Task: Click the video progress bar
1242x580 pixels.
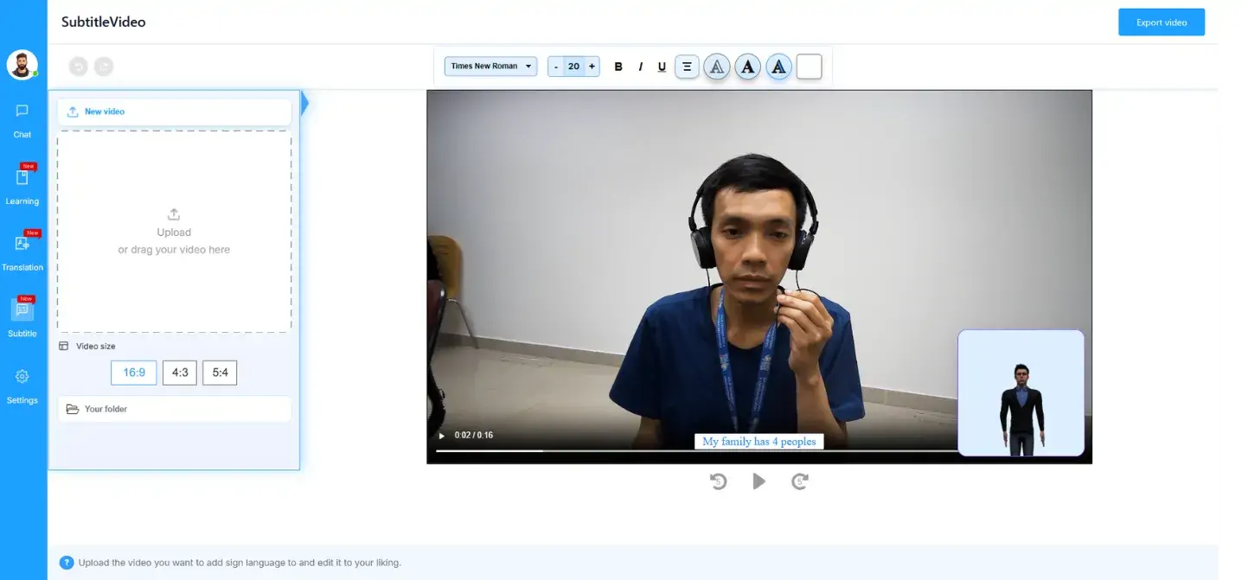Action: (696, 450)
